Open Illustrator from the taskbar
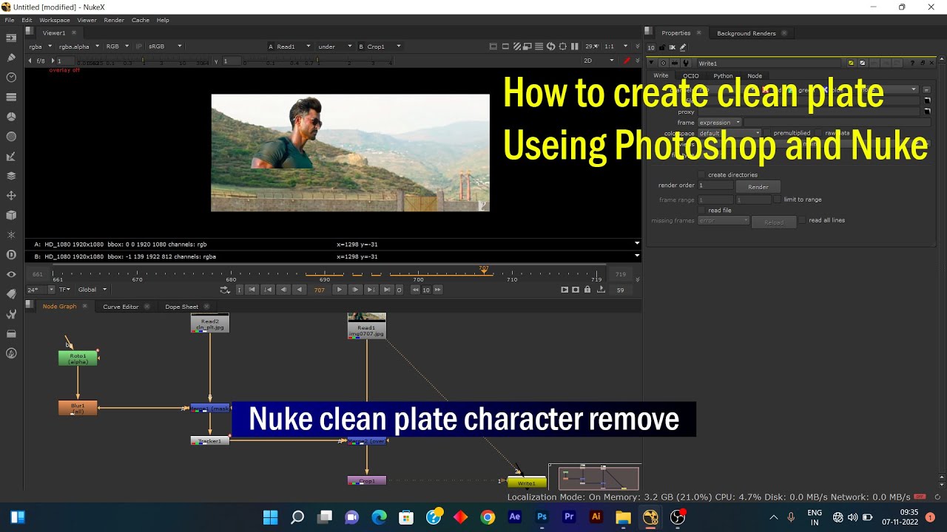The width and height of the screenshot is (947, 532). click(596, 517)
